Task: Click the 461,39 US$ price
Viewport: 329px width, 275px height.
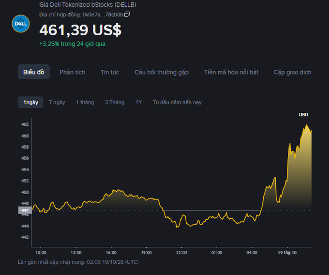Action: click(80, 30)
